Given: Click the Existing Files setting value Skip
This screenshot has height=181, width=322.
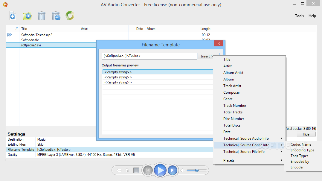Looking at the screenshot, I should click(x=40, y=145).
